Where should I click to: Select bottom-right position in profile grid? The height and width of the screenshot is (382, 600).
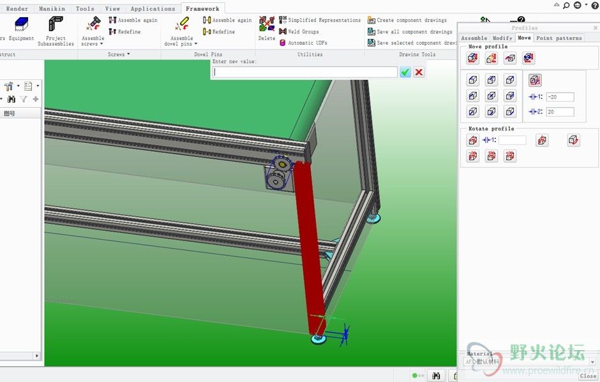click(x=510, y=112)
